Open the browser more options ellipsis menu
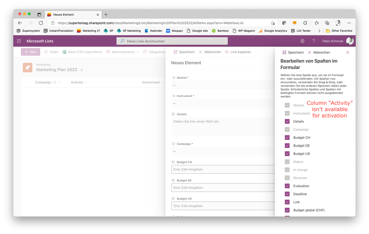Viewport: 369px width, 234px height. click(x=349, y=23)
